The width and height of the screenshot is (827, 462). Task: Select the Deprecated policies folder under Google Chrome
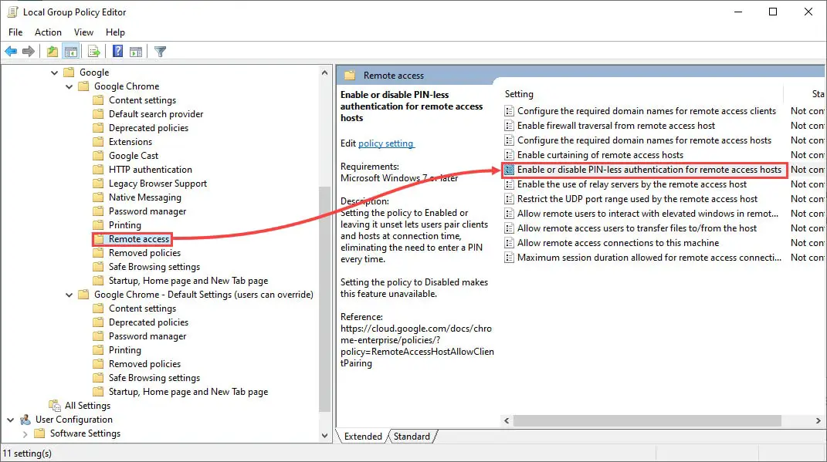[x=148, y=127]
